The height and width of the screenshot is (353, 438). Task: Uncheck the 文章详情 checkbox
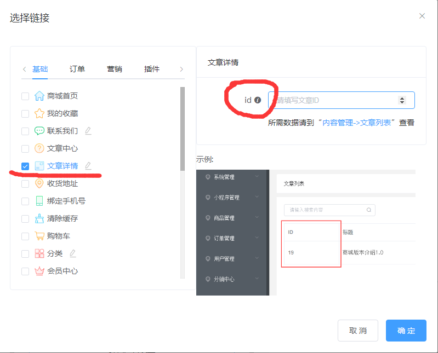pyautogui.click(x=25, y=166)
